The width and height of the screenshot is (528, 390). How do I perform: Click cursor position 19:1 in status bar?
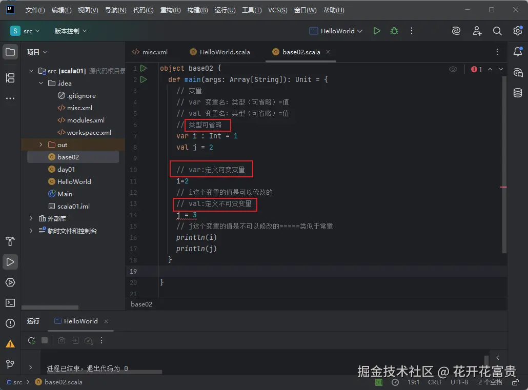coord(414,382)
